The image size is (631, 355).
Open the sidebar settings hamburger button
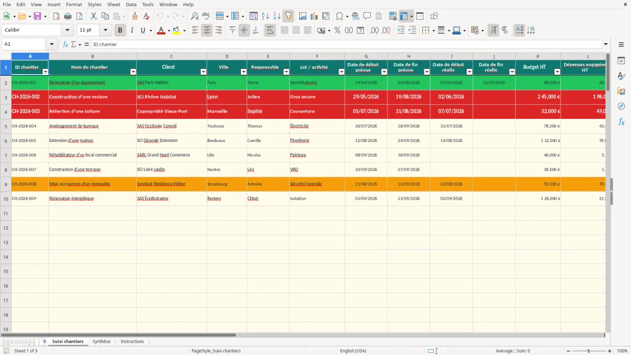click(x=621, y=44)
